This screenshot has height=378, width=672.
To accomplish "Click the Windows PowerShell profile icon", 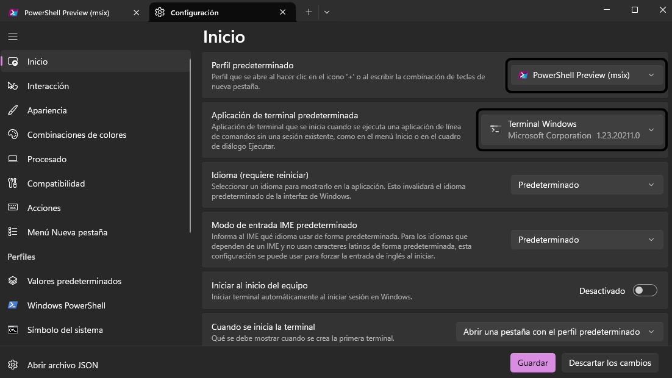I will point(13,305).
